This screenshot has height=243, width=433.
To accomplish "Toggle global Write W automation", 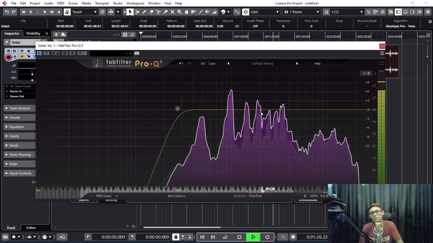I will tap(52, 12).
